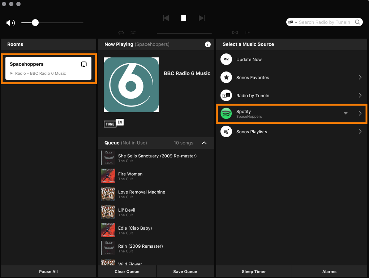Toggle shuffle mode
This screenshot has height=278, width=369.
click(133, 32)
